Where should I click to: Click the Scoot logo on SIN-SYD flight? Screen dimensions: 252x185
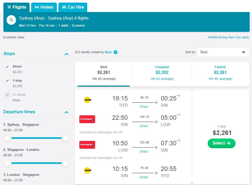[87, 170]
